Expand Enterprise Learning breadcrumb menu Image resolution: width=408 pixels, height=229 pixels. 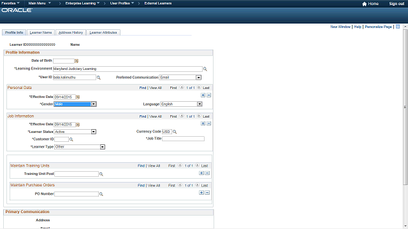coord(82,3)
